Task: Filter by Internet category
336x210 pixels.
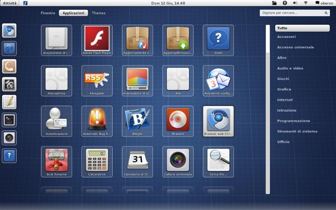Action: pyautogui.click(x=285, y=100)
